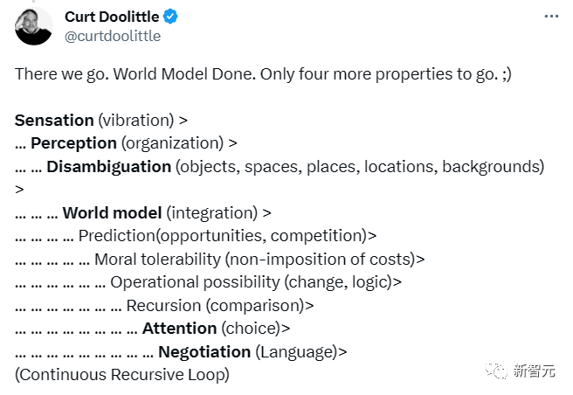Screen dimensions: 573x395
Task: Click the bold 'World model' text
Action: (112, 213)
